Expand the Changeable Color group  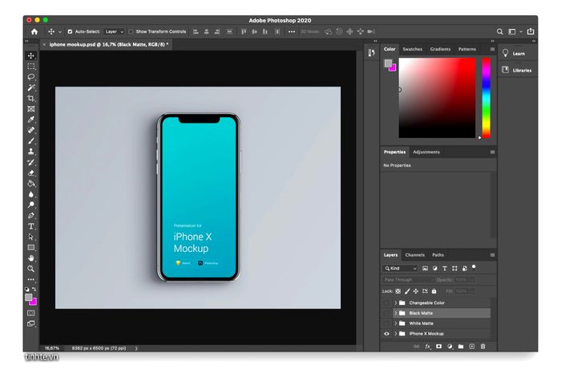(x=396, y=303)
